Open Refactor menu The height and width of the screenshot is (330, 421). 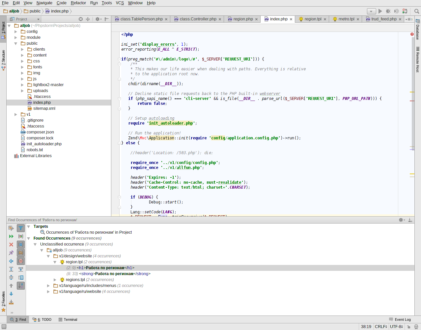pos(78,3)
